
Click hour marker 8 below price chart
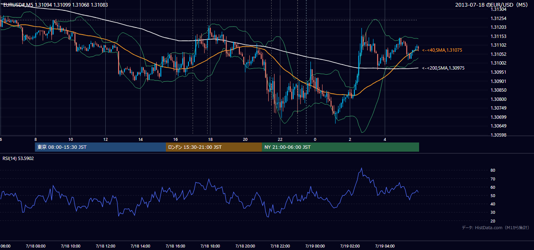pyautogui.click(x=36, y=139)
